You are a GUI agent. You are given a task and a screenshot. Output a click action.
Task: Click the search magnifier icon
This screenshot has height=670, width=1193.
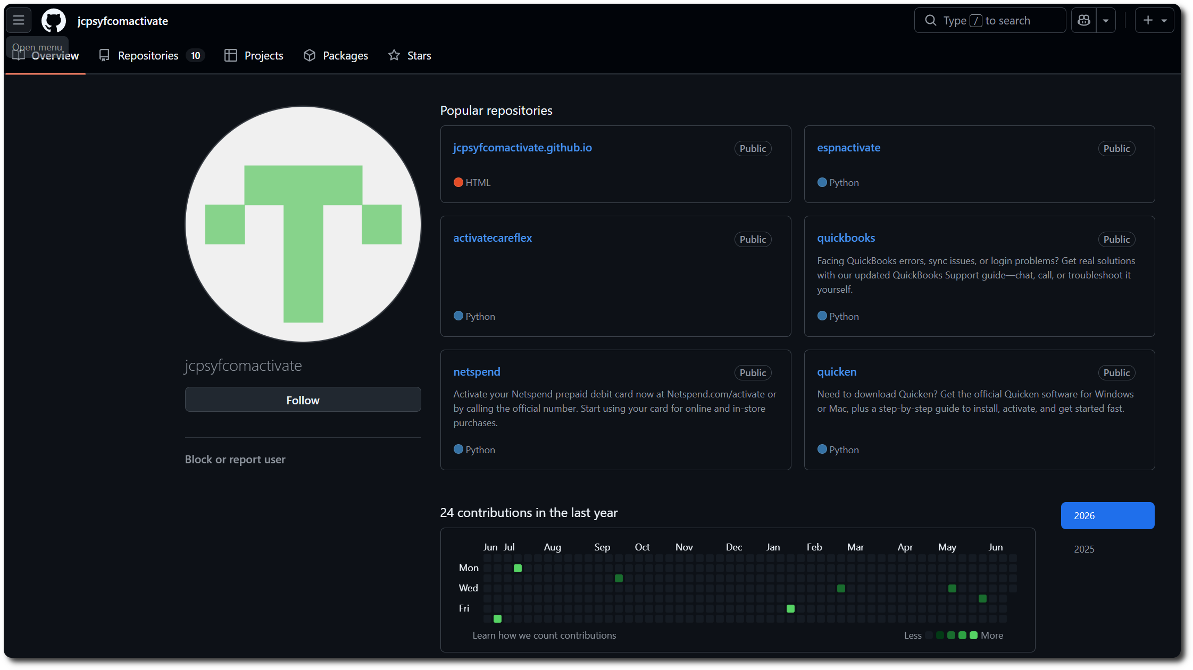(x=930, y=20)
